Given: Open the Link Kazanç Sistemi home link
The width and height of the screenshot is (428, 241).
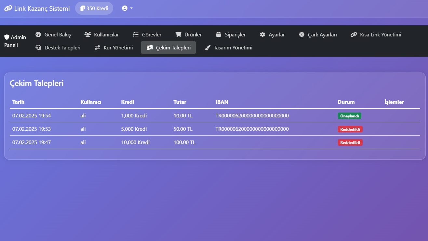Looking at the screenshot, I should click(x=37, y=8).
